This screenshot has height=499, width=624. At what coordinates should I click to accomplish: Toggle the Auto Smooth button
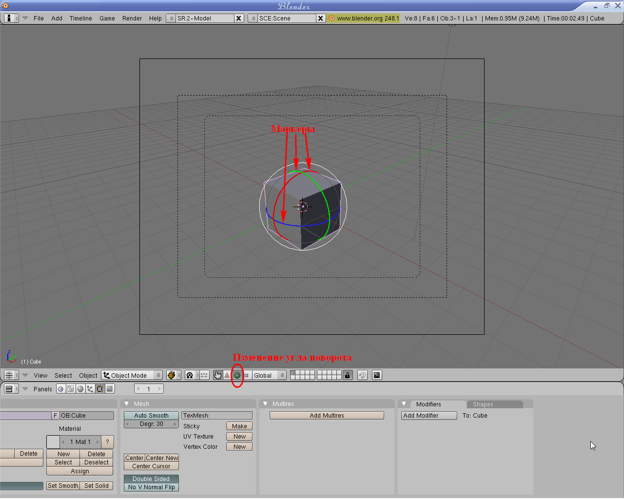coord(151,416)
